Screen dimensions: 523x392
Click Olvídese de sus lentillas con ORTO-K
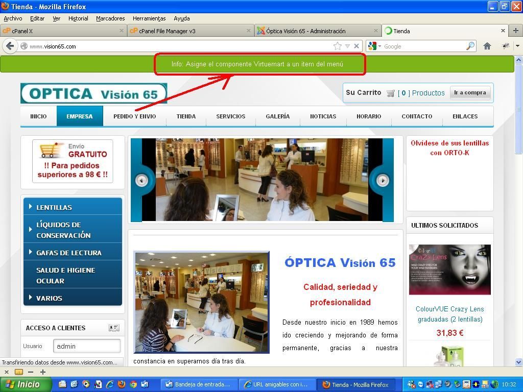pos(449,148)
